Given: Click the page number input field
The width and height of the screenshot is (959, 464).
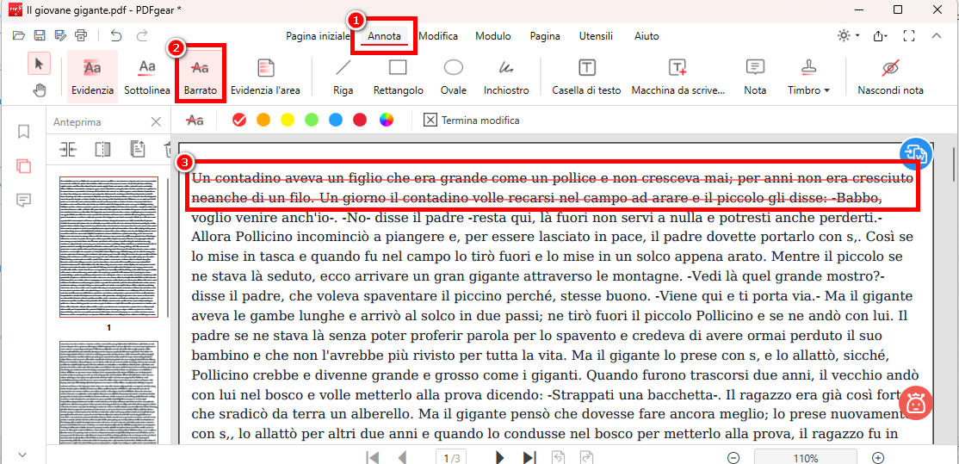Looking at the screenshot, I should click(452, 457).
